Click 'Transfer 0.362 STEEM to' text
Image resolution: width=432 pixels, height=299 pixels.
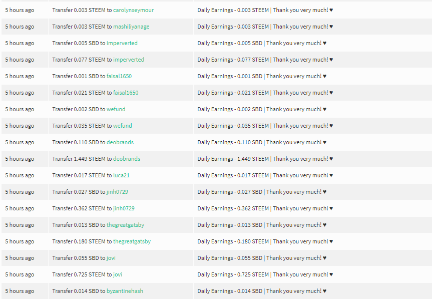pos(82,209)
